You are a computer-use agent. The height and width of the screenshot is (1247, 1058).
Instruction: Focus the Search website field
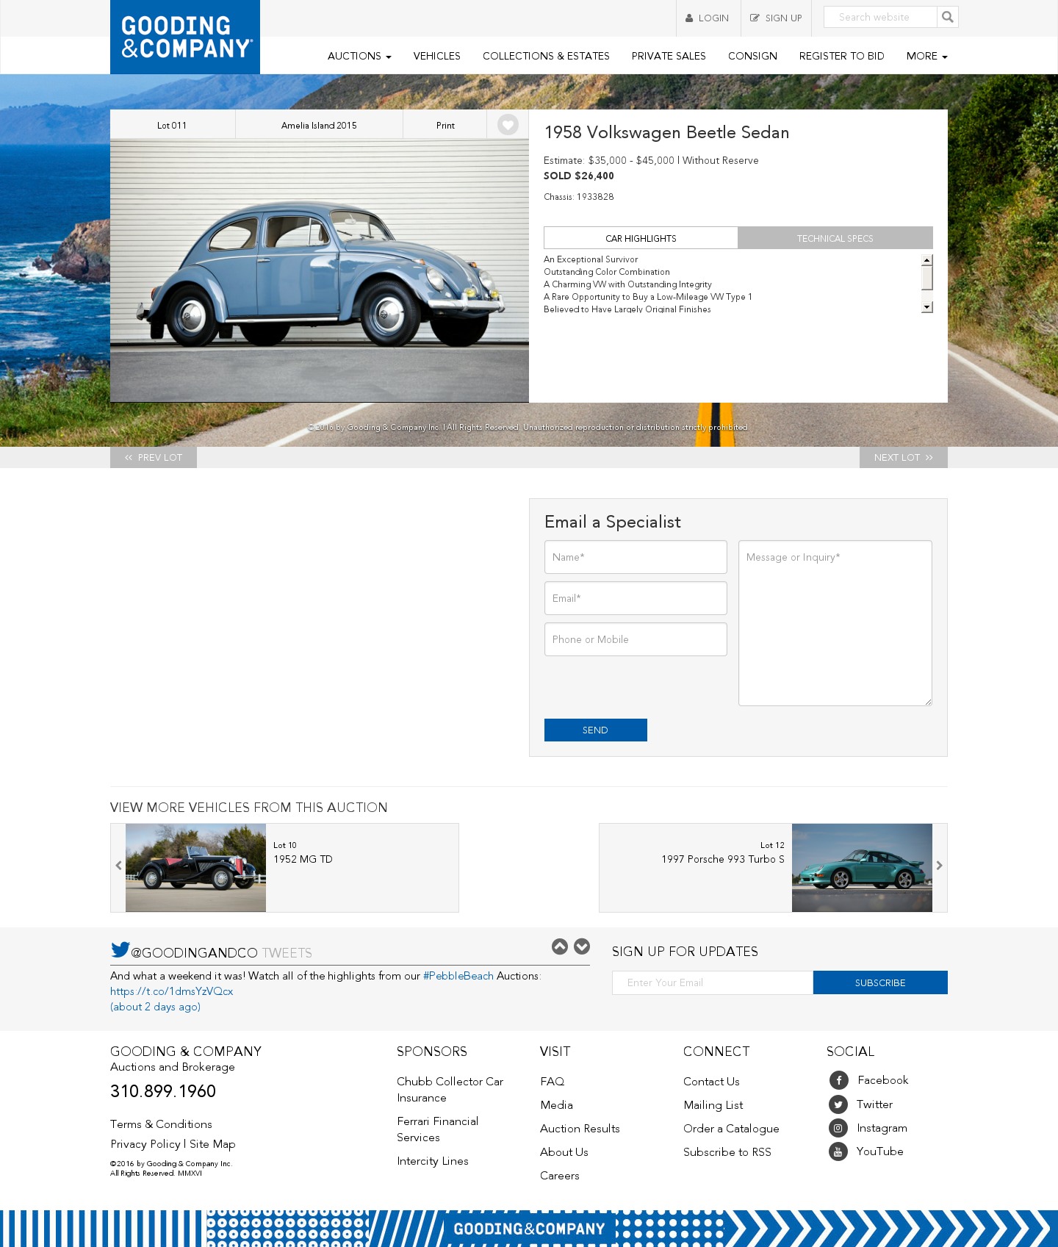(x=880, y=17)
